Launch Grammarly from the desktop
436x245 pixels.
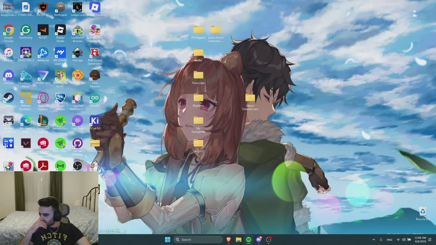tap(26, 32)
